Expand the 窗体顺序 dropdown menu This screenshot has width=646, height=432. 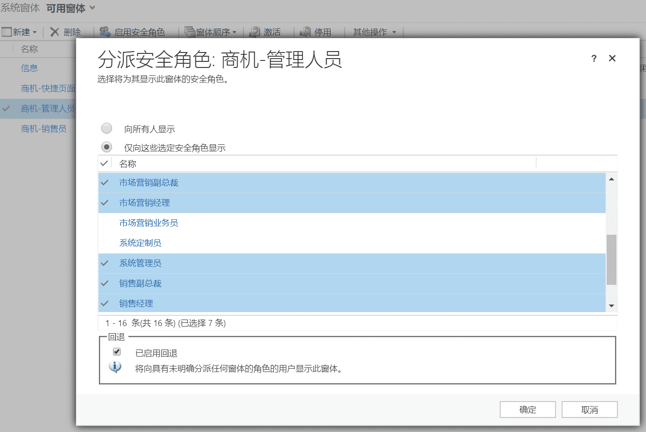click(234, 32)
